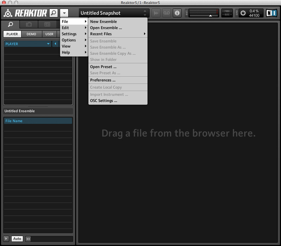Click the info hints icon

(177, 13)
